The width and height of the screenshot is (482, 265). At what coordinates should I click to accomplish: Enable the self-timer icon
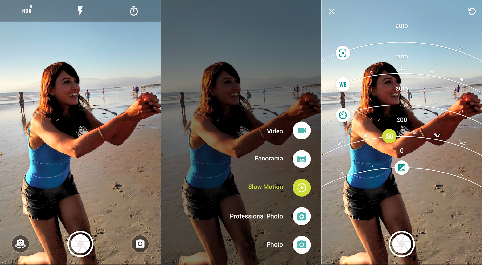click(x=134, y=11)
